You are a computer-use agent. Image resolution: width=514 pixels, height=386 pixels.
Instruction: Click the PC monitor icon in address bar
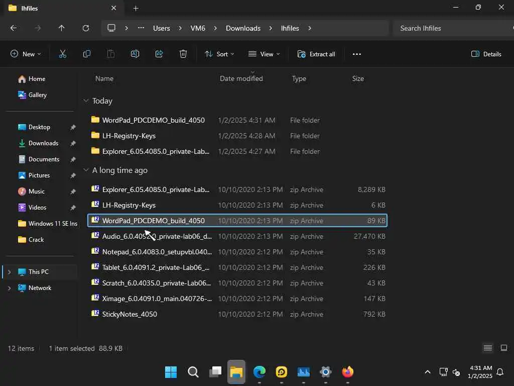tap(111, 28)
